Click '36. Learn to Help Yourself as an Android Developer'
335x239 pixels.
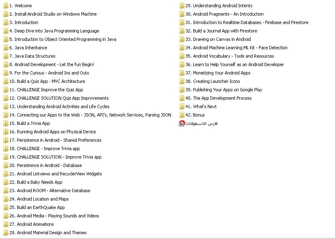click(235, 64)
